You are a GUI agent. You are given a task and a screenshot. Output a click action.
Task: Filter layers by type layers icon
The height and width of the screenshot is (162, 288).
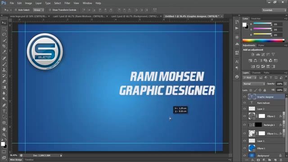pyautogui.click(x=271, y=78)
